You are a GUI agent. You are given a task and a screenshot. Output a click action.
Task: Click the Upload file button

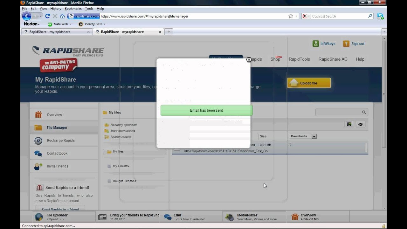coord(309,83)
